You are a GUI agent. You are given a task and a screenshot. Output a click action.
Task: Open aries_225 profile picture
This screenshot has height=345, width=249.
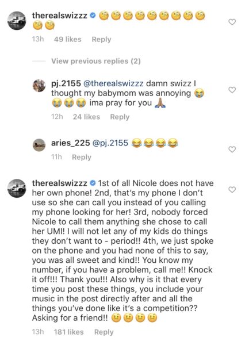tap(39, 145)
